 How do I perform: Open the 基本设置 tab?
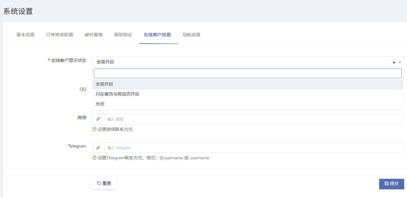tap(25, 35)
